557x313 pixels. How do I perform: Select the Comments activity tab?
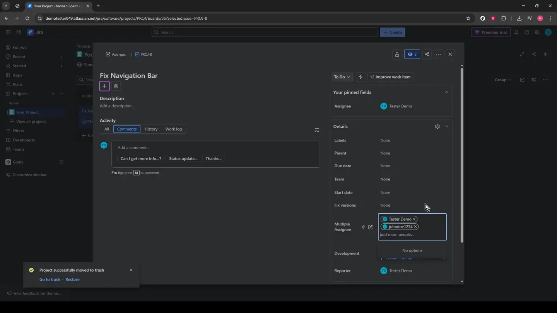(127, 129)
